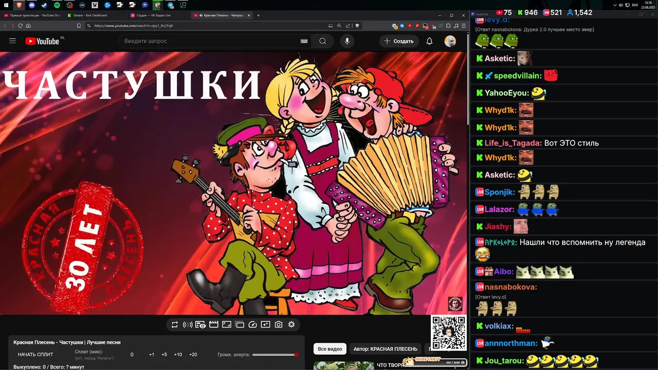Click the 'Создать' create button
Image resolution: width=658 pixels, height=370 pixels.
pos(399,41)
